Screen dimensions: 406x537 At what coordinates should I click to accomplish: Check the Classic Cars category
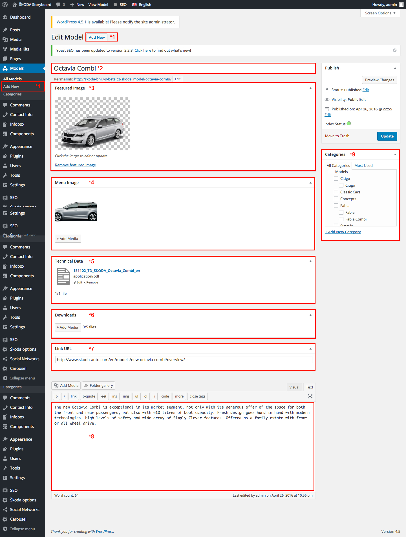tap(336, 192)
